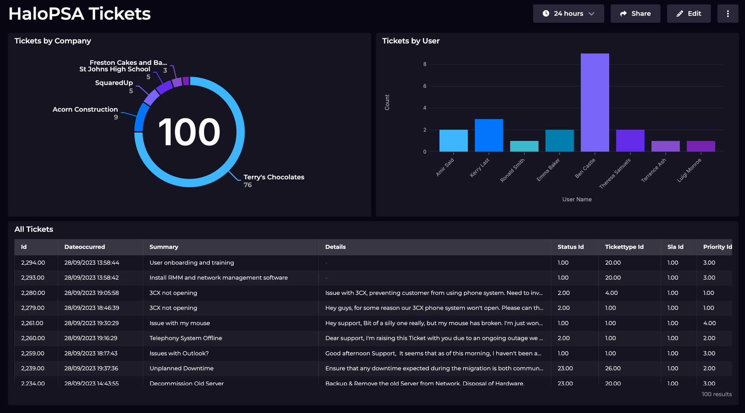Click the Tickets by Company panel title
The image size is (745, 413).
tap(52, 41)
